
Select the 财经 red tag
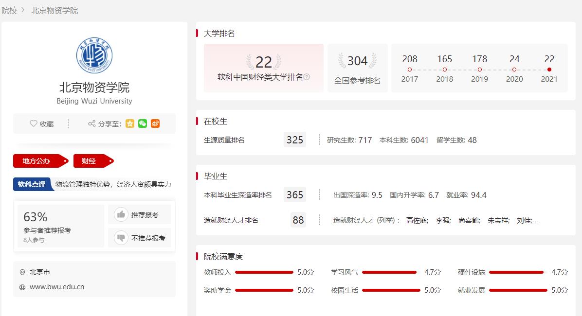[90, 161]
